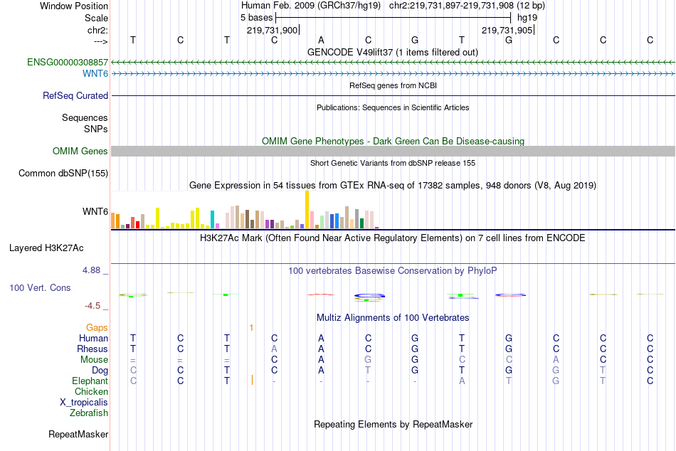676x451 pixels.
Task: Click the 'Elephant' species row label
Action: pyautogui.click(x=90, y=381)
